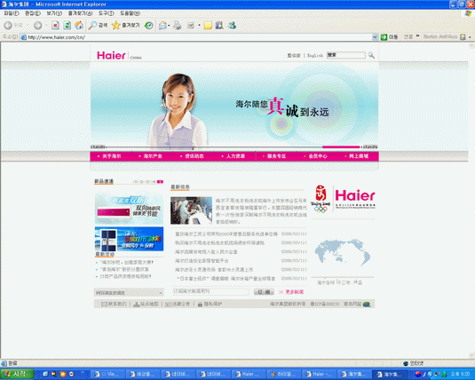Expand the address bar URL dropdown

tap(375, 37)
